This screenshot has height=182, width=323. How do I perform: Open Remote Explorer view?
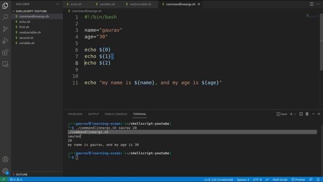point(6,64)
